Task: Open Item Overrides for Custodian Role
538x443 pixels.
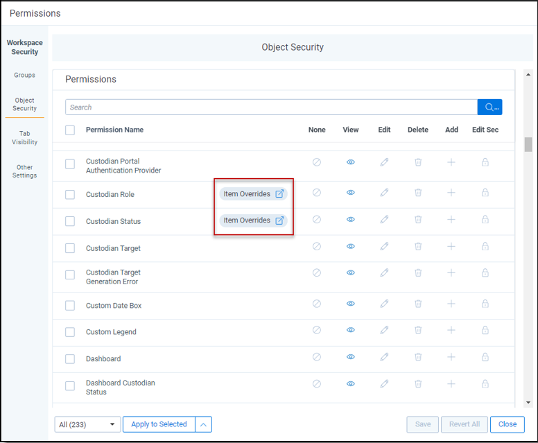Action: (253, 194)
